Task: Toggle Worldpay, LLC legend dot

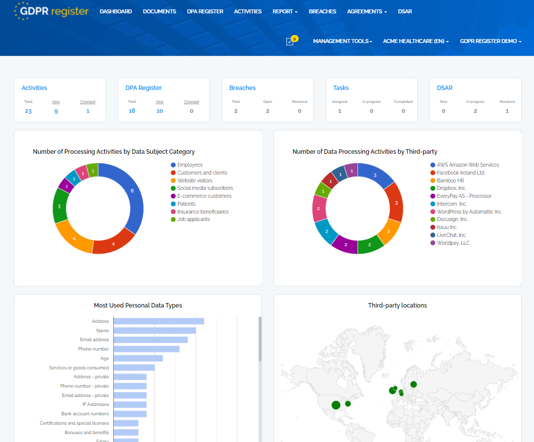Action: pyautogui.click(x=433, y=243)
